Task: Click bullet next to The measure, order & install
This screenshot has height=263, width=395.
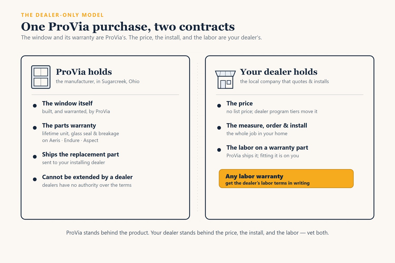Action: [x=219, y=128]
